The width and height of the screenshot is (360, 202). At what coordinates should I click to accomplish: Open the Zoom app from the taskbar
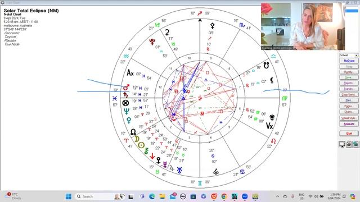245,196
